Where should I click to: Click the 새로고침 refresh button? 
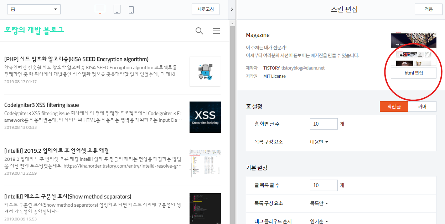[206, 9]
